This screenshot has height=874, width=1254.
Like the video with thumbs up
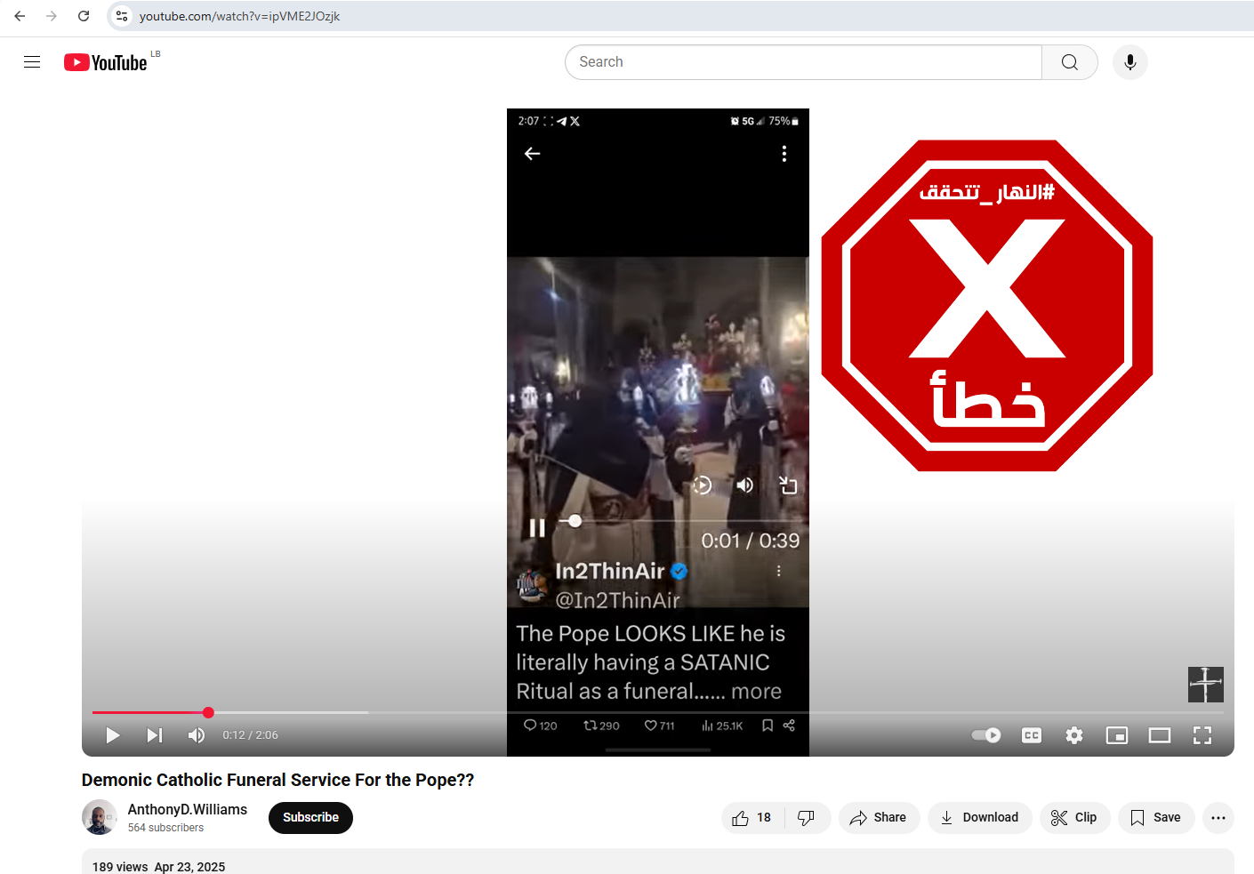coord(752,818)
